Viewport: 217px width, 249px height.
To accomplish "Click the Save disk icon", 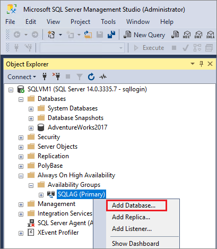I will (100, 35).
